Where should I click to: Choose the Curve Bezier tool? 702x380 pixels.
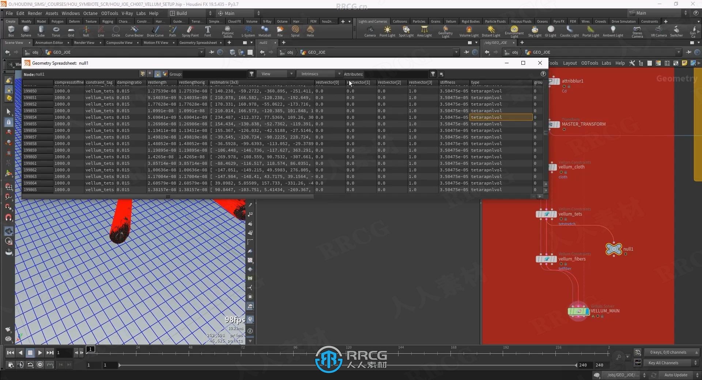[x=134, y=31]
